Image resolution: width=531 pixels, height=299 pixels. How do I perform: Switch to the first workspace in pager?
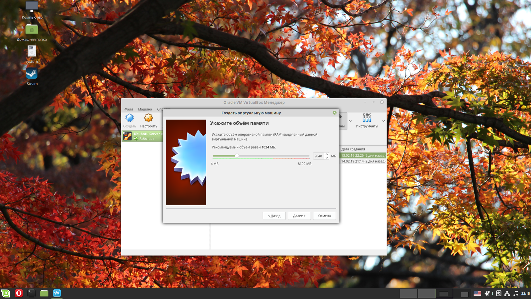(x=408, y=293)
